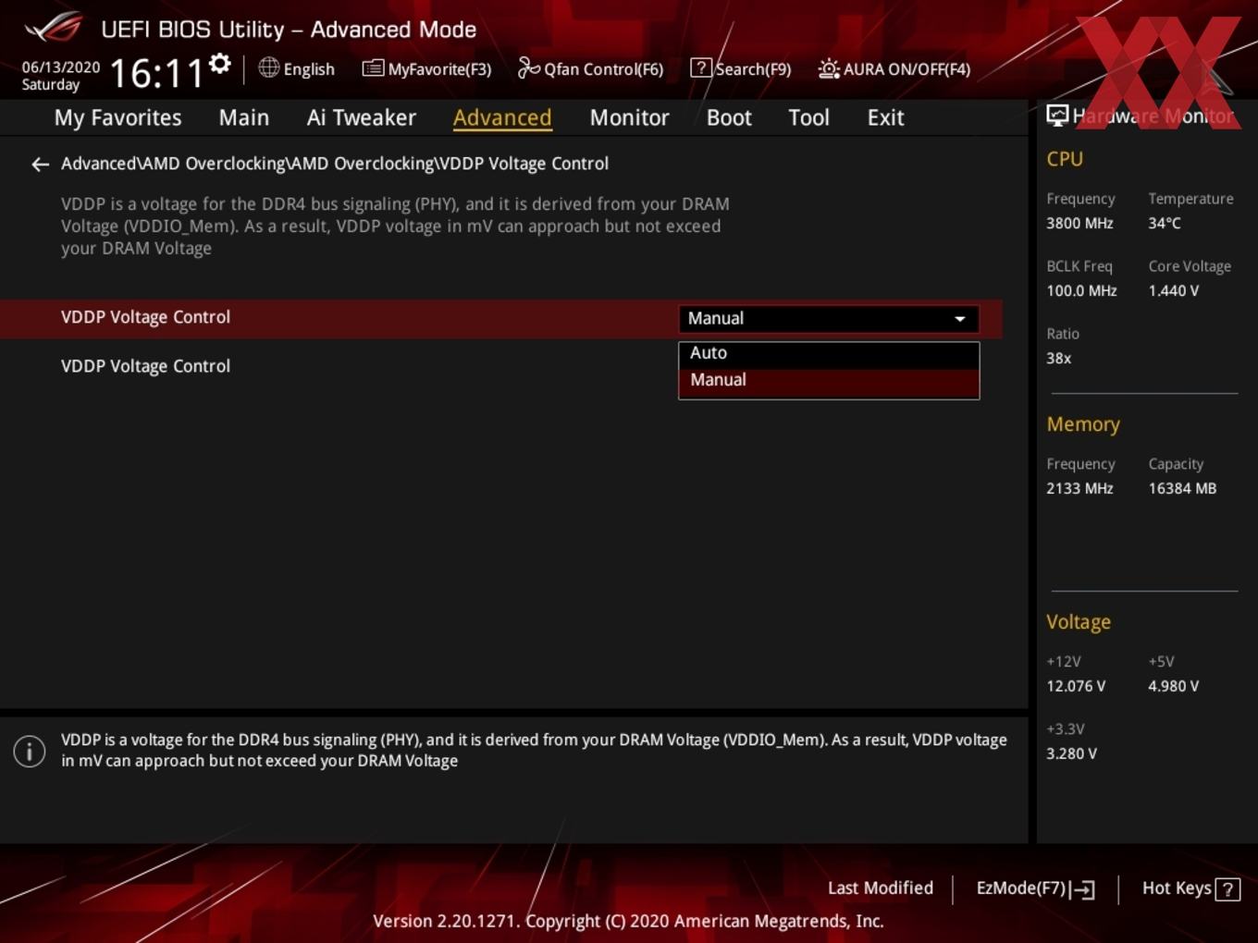Open the Boot tab

pos(729,117)
